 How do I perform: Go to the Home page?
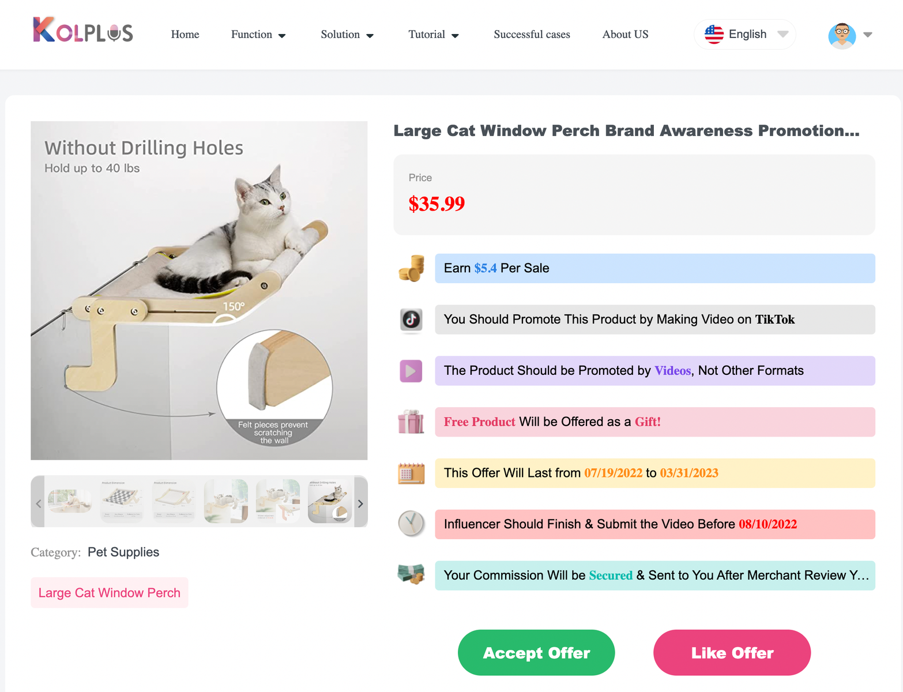(x=185, y=35)
